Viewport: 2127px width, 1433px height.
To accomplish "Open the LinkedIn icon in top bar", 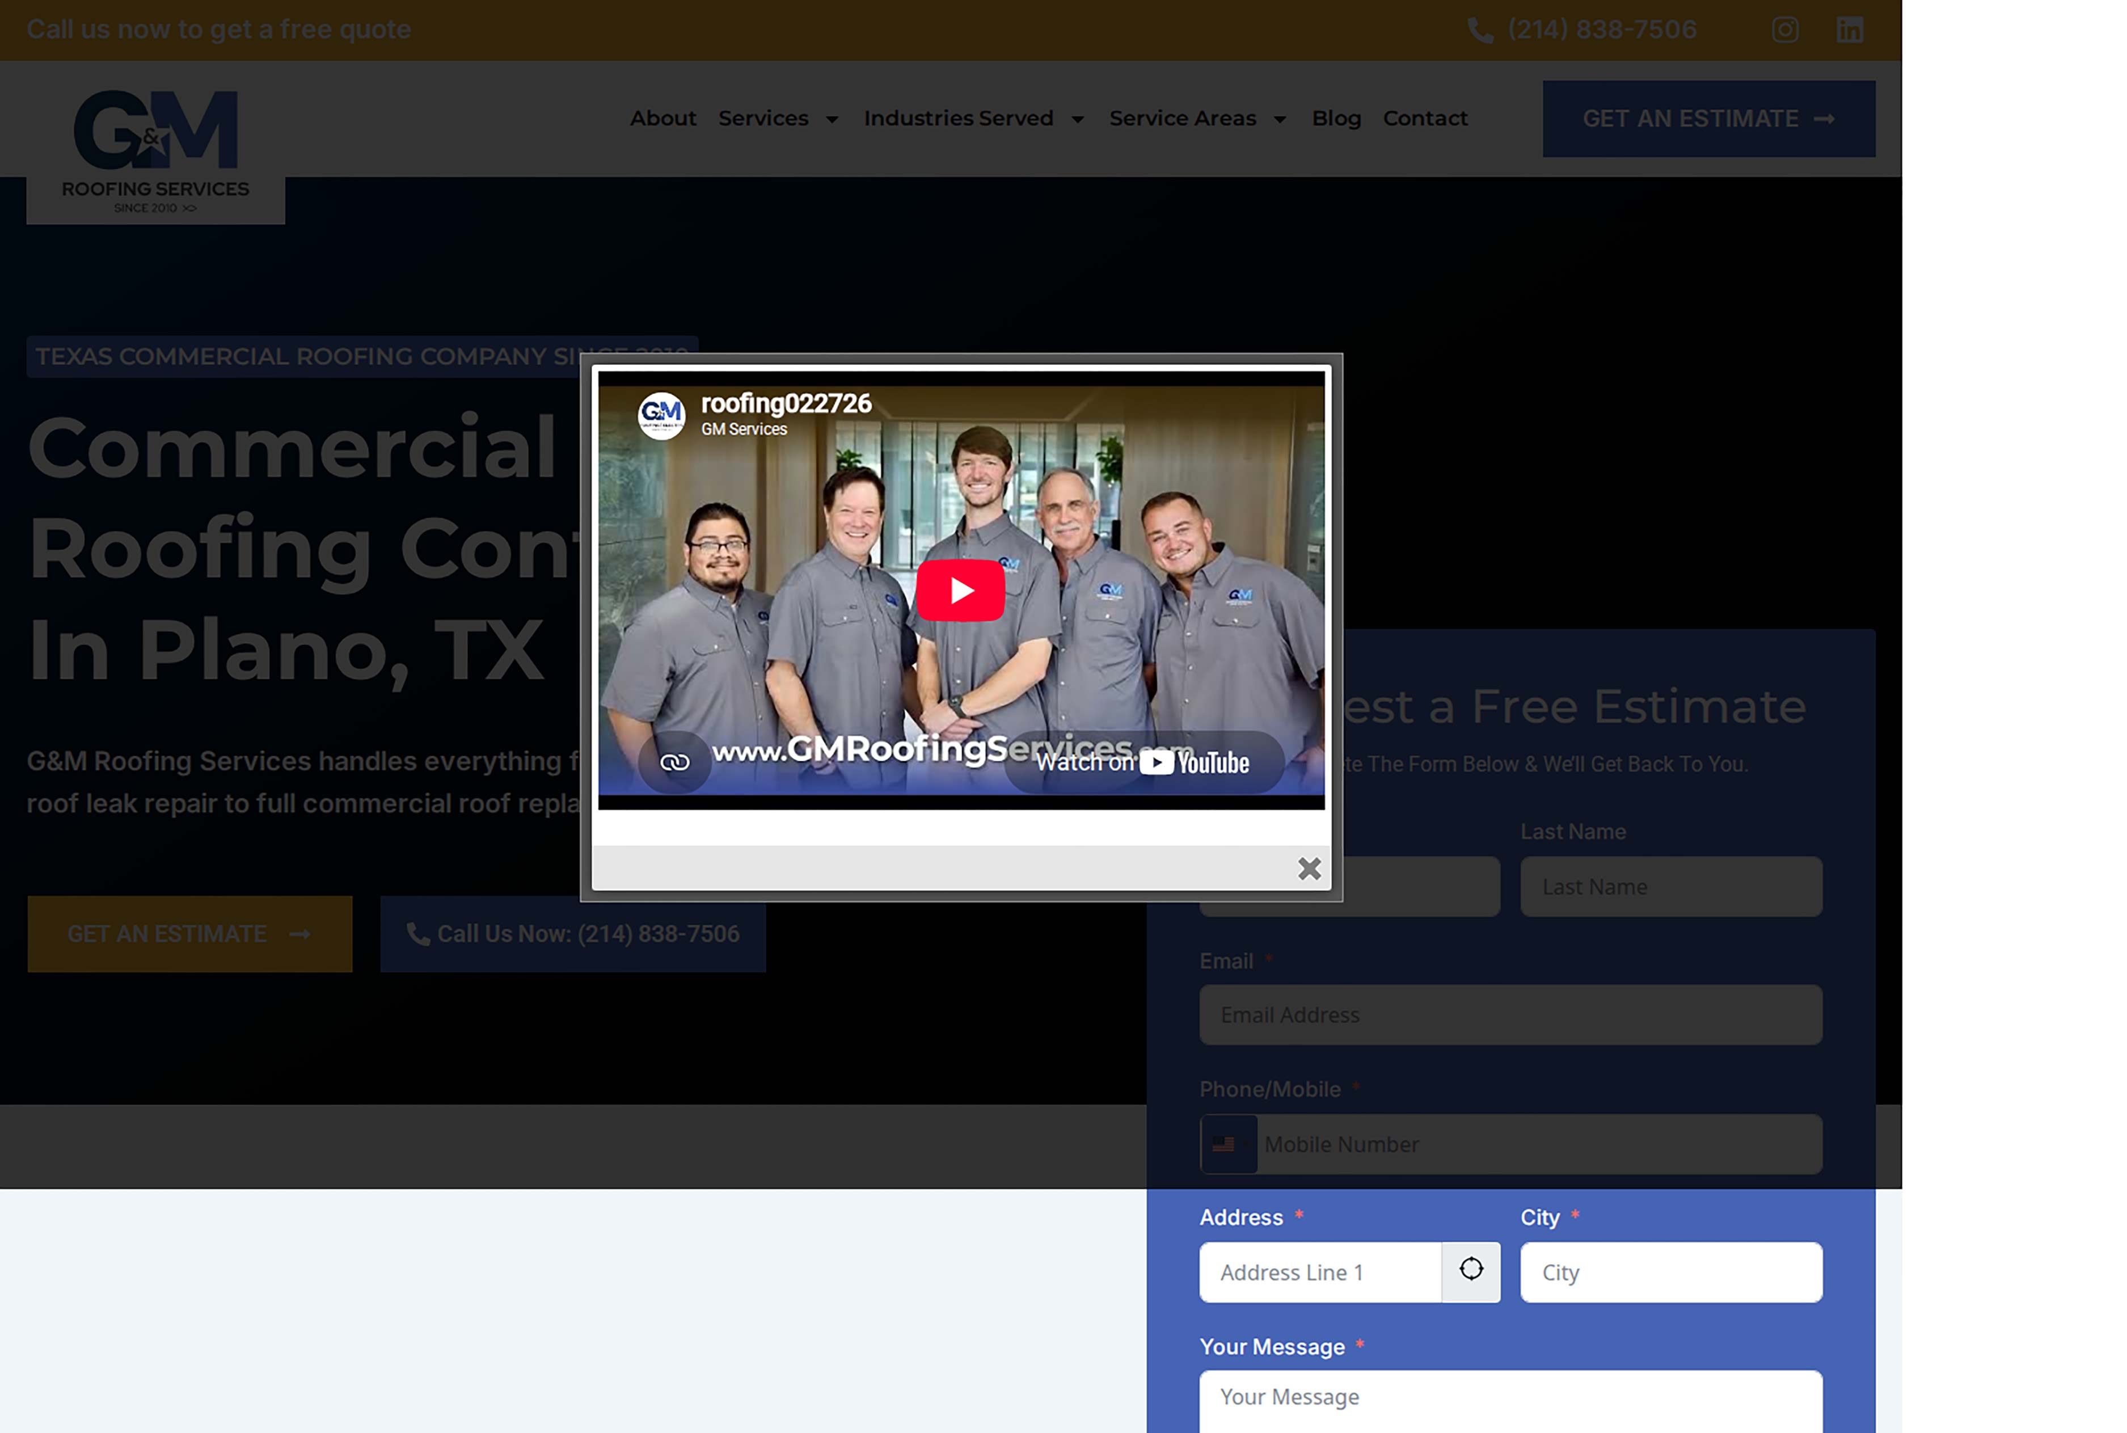I will [x=1849, y=29].
